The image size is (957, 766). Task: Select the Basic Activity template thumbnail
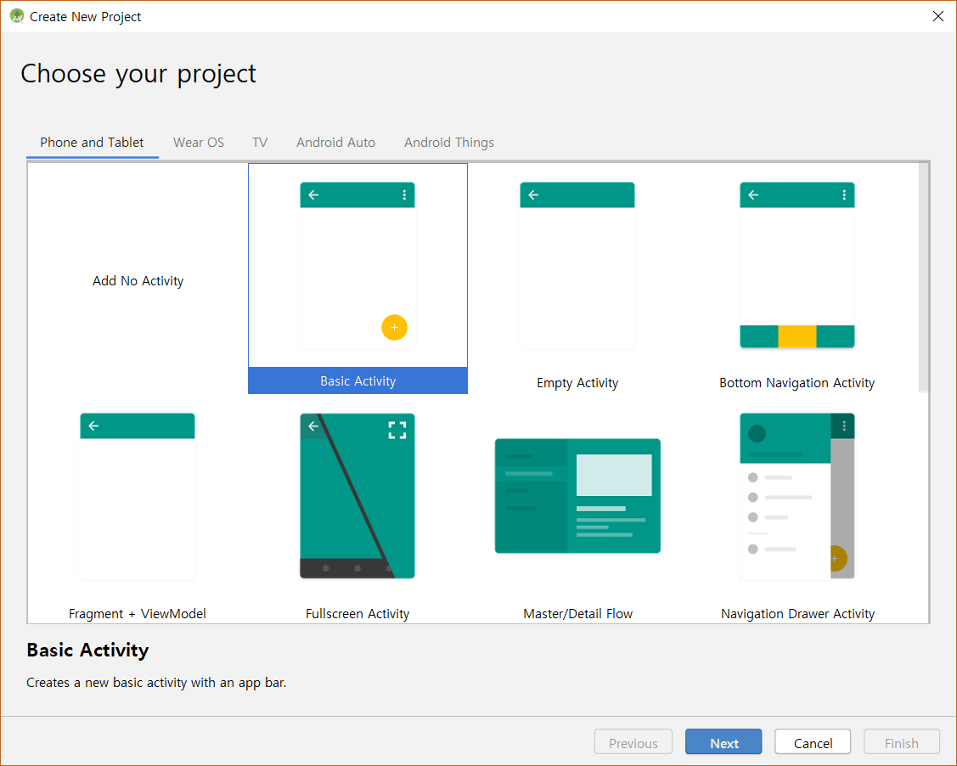(357, 266)
